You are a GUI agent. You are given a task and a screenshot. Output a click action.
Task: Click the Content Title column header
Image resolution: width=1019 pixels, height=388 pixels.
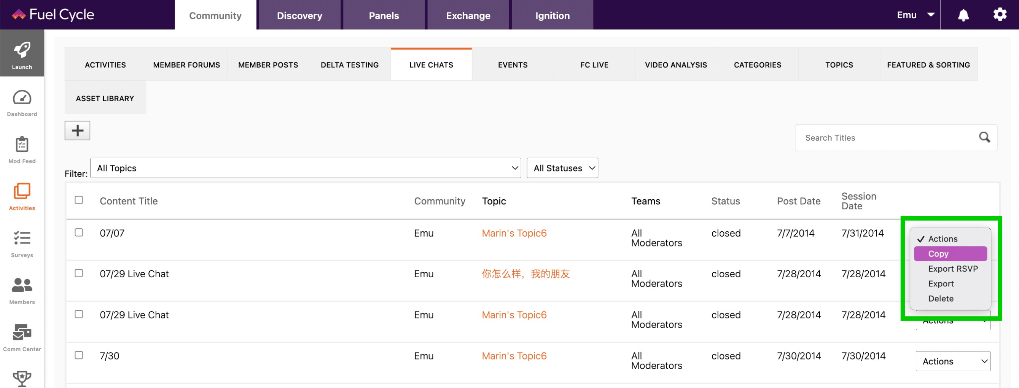click(129, 201)
